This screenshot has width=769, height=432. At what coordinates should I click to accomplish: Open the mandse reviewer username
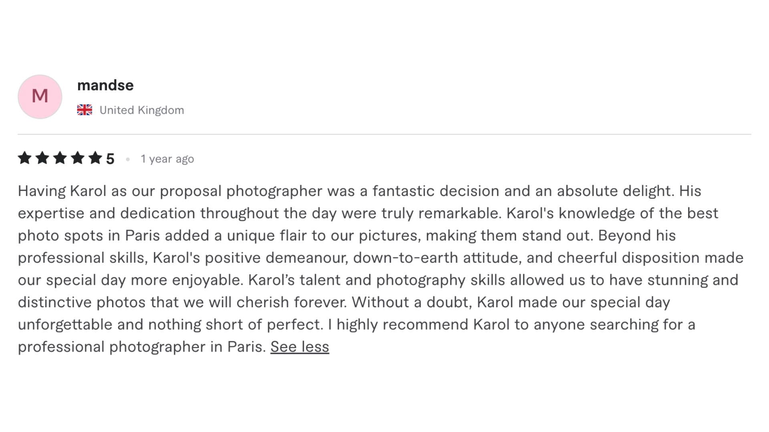105,85
